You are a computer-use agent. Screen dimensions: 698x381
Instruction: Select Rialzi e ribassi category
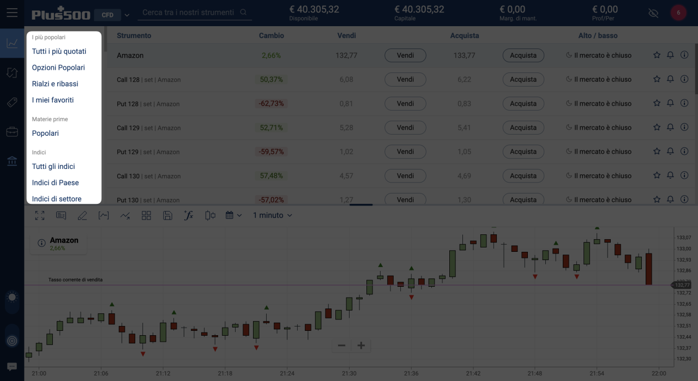(x=55, y=84)
